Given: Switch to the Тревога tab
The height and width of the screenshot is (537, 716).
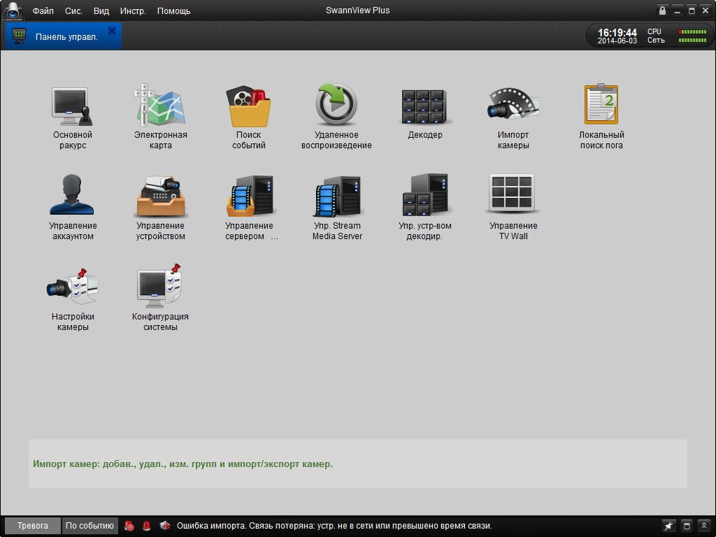Looking at the screenshot, I should click(x=32, y=526).
